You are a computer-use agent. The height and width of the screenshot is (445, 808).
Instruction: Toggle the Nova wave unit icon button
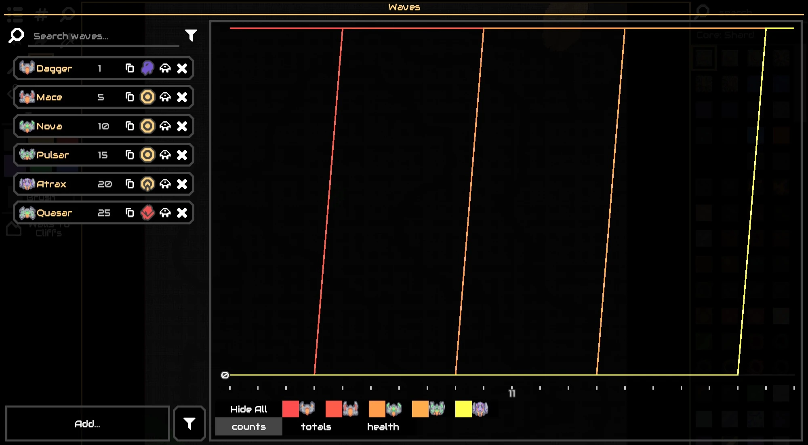pyautogui.click(x=165, y=126)
